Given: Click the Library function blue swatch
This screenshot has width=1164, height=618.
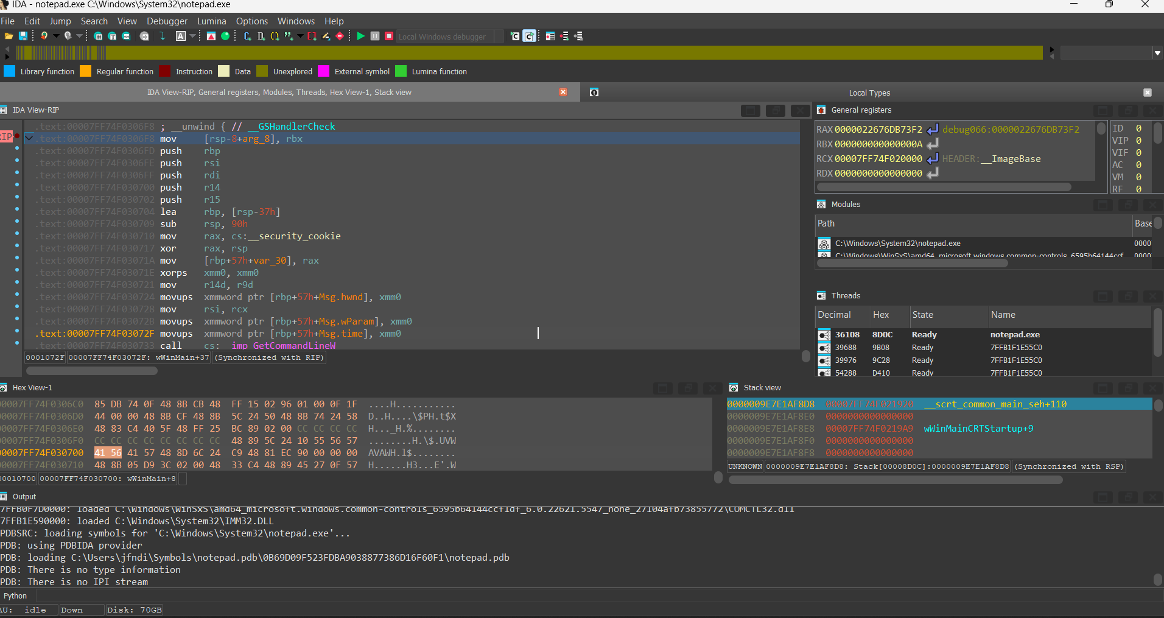Looking at the screenshot, I should [x=9, y=71].
